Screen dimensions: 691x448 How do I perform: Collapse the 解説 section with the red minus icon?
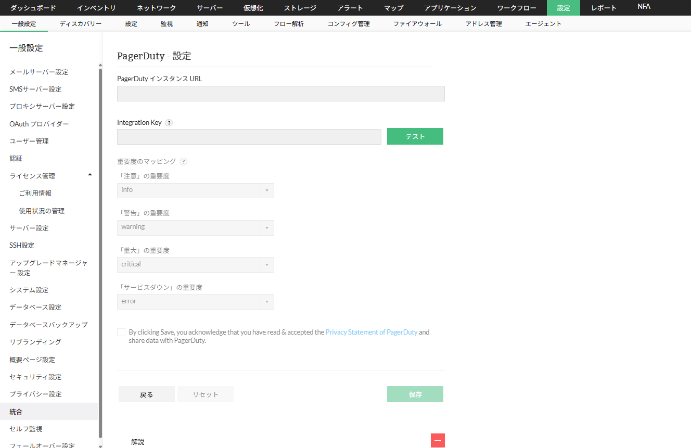pos(438,441)
